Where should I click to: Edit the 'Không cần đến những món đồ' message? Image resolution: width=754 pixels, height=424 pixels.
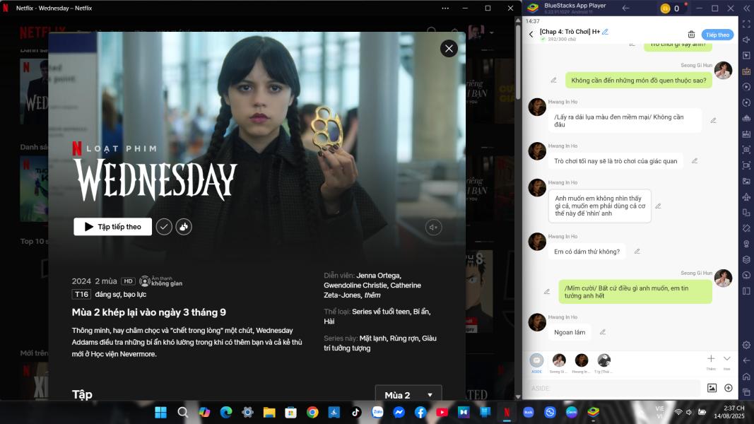point(553,81)
